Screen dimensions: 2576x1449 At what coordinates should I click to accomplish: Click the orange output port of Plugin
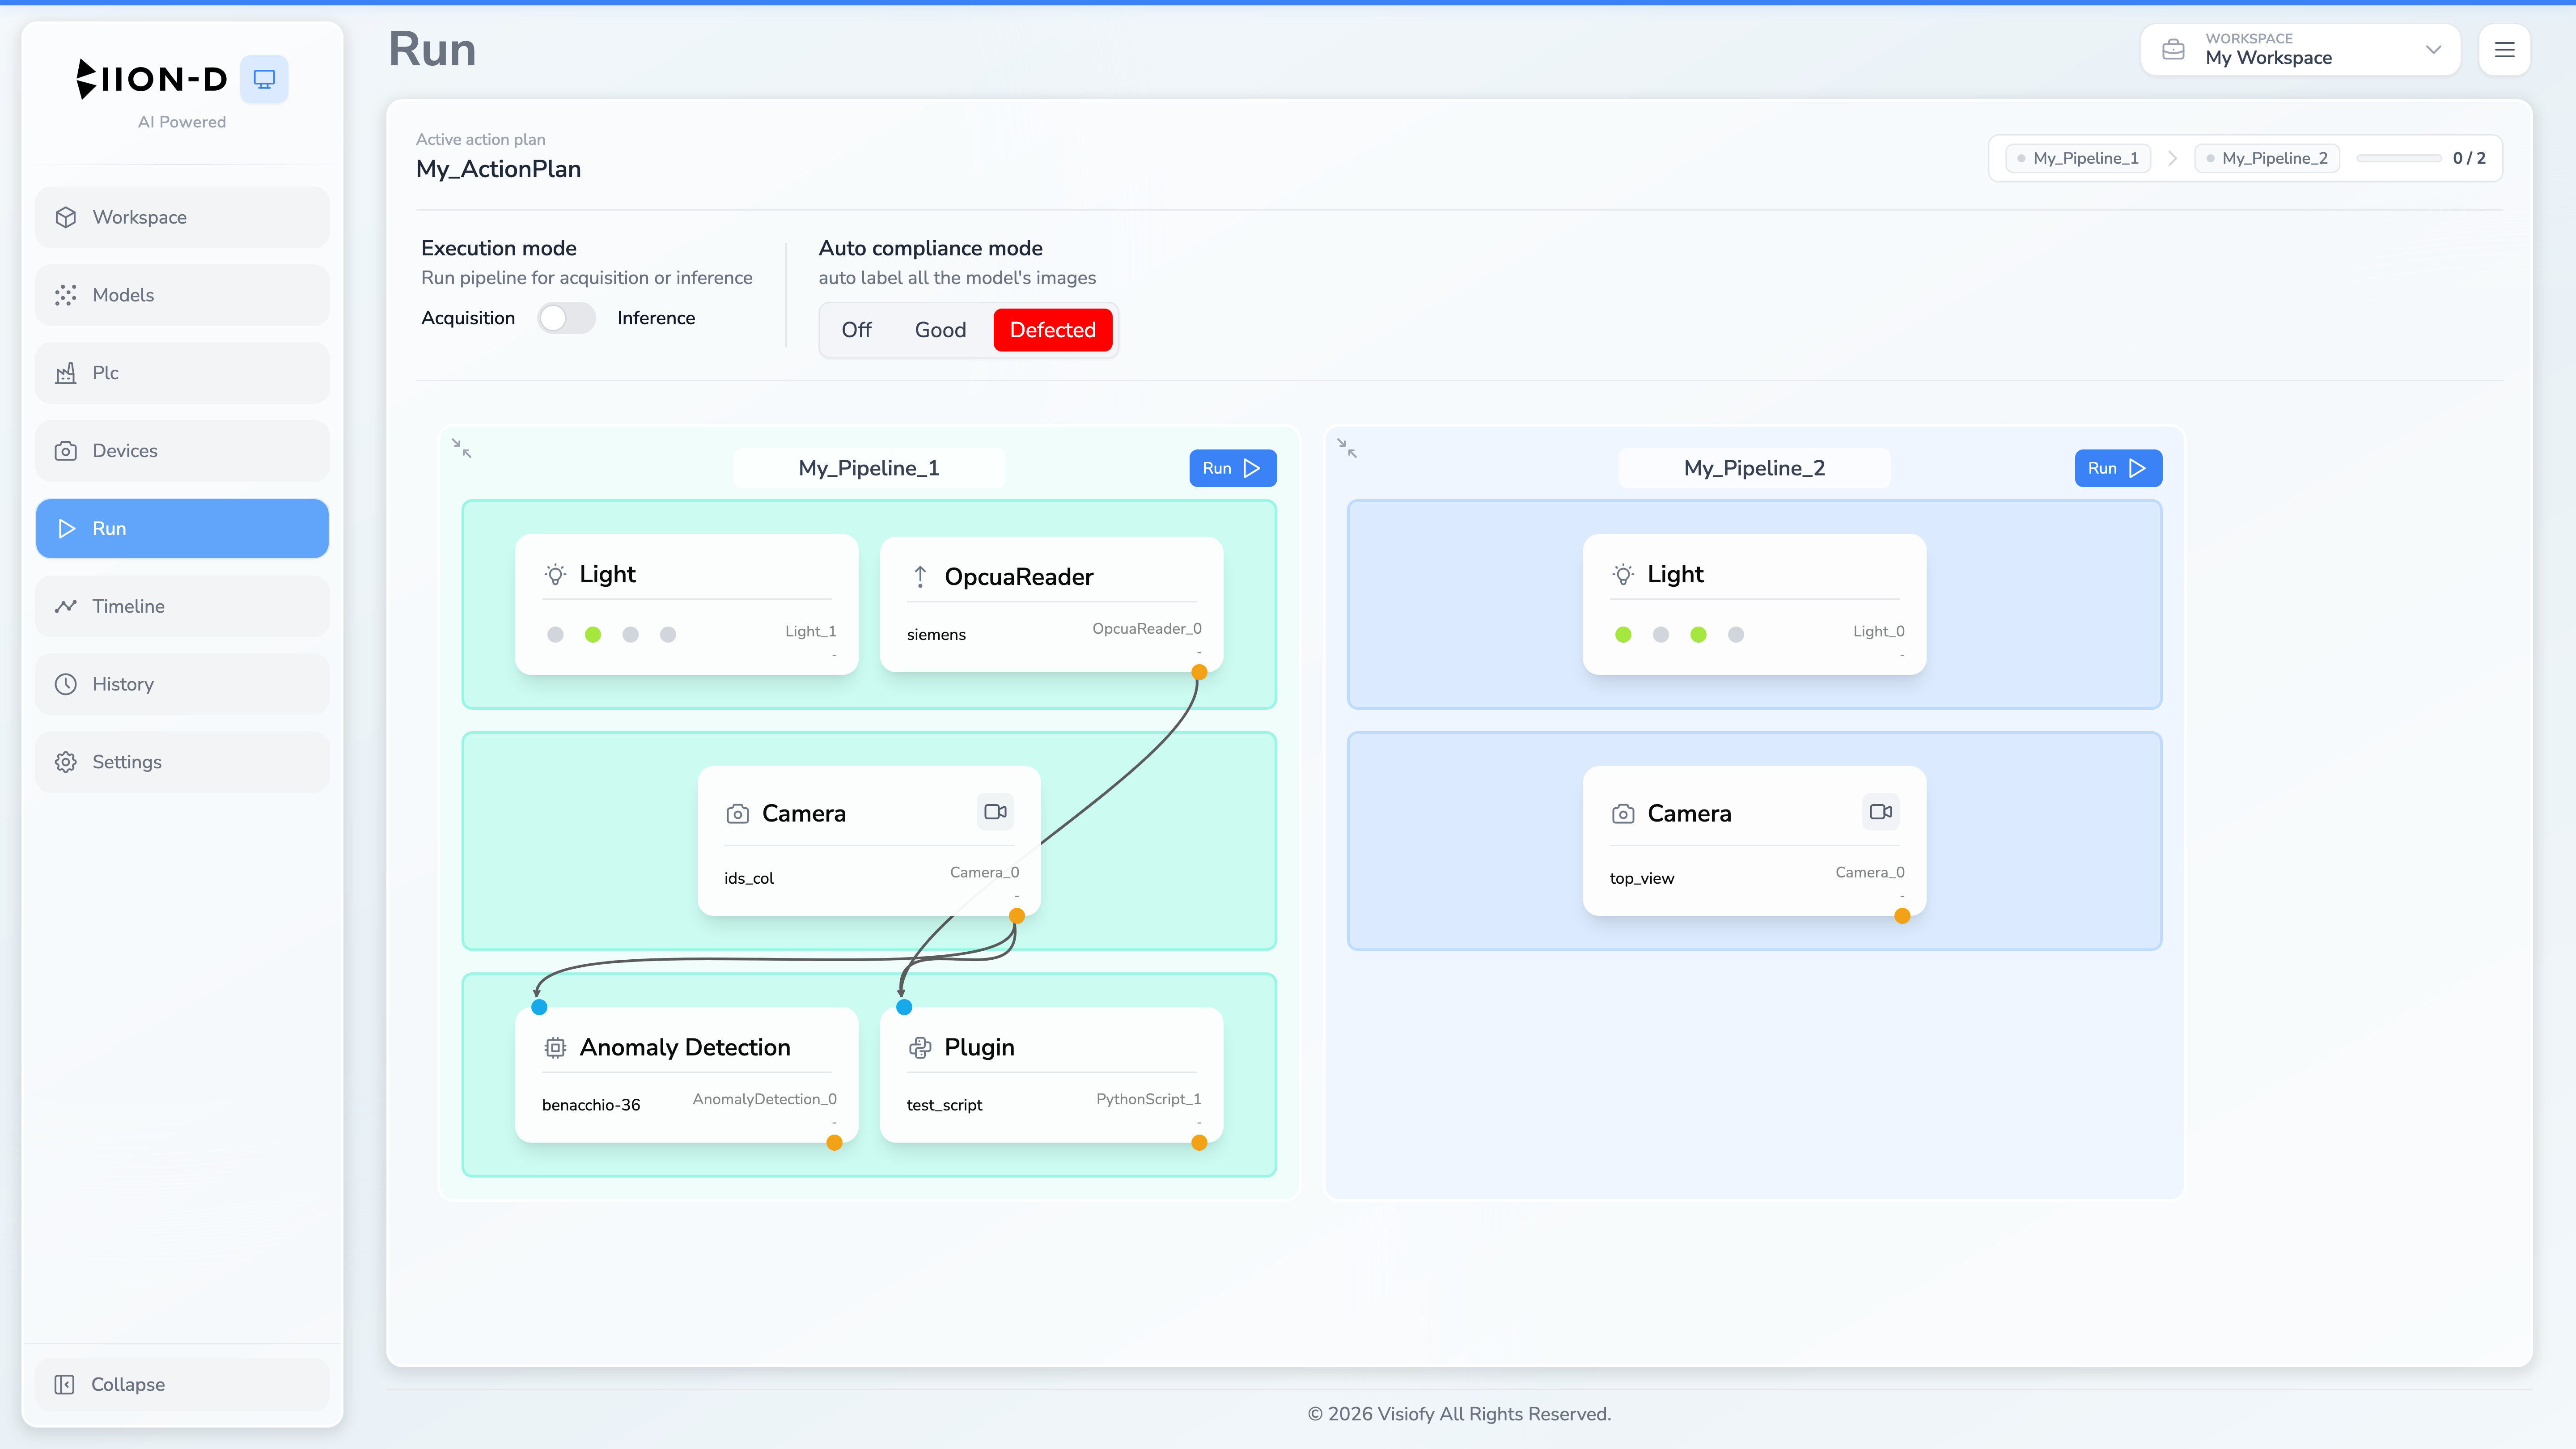pyautogui.click(x=1199, y=1143)
